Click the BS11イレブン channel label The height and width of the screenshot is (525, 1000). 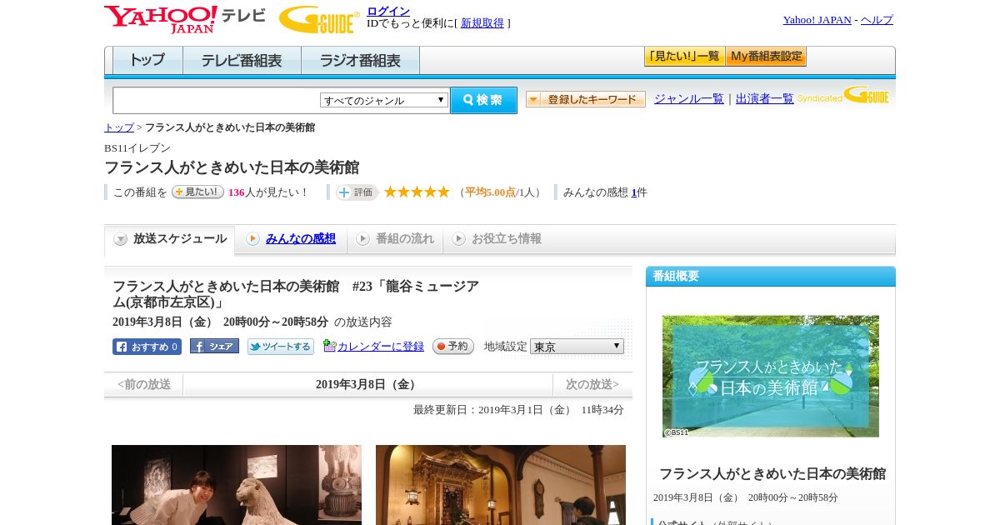coord(137,148)
